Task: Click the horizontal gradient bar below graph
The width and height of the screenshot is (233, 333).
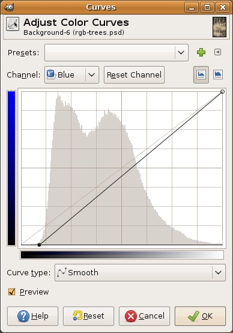Action: tap(122, 255)
